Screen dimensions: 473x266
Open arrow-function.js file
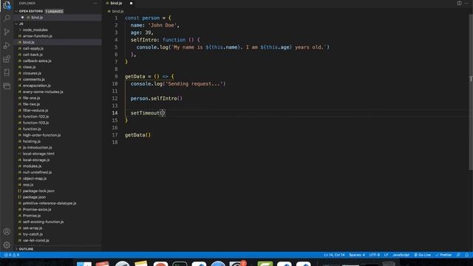point(38,36)
